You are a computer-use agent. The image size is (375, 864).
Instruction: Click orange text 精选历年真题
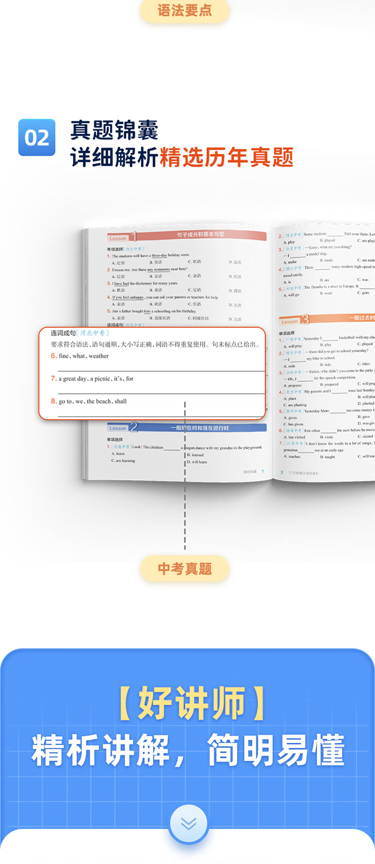coord(226,158)
